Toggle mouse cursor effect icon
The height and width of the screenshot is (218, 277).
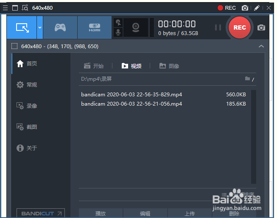coord(118,23)
